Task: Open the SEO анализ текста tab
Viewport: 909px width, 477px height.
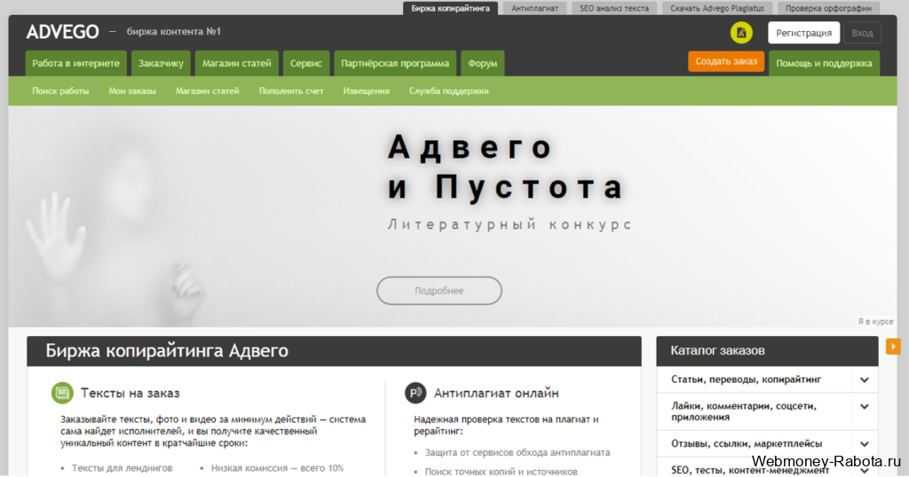Action: click(614, 8)
